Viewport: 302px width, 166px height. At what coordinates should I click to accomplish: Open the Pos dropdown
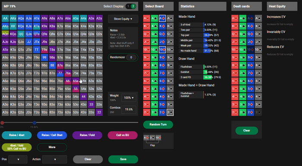(x=18, y=159)
